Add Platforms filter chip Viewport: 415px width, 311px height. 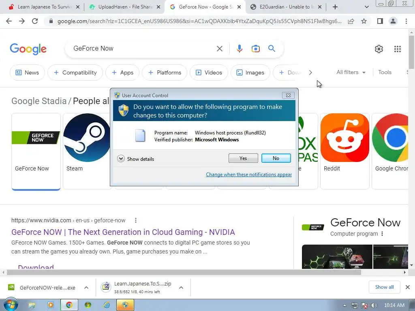[165, 72]
